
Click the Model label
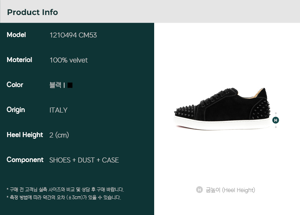[x=16, y=35]
